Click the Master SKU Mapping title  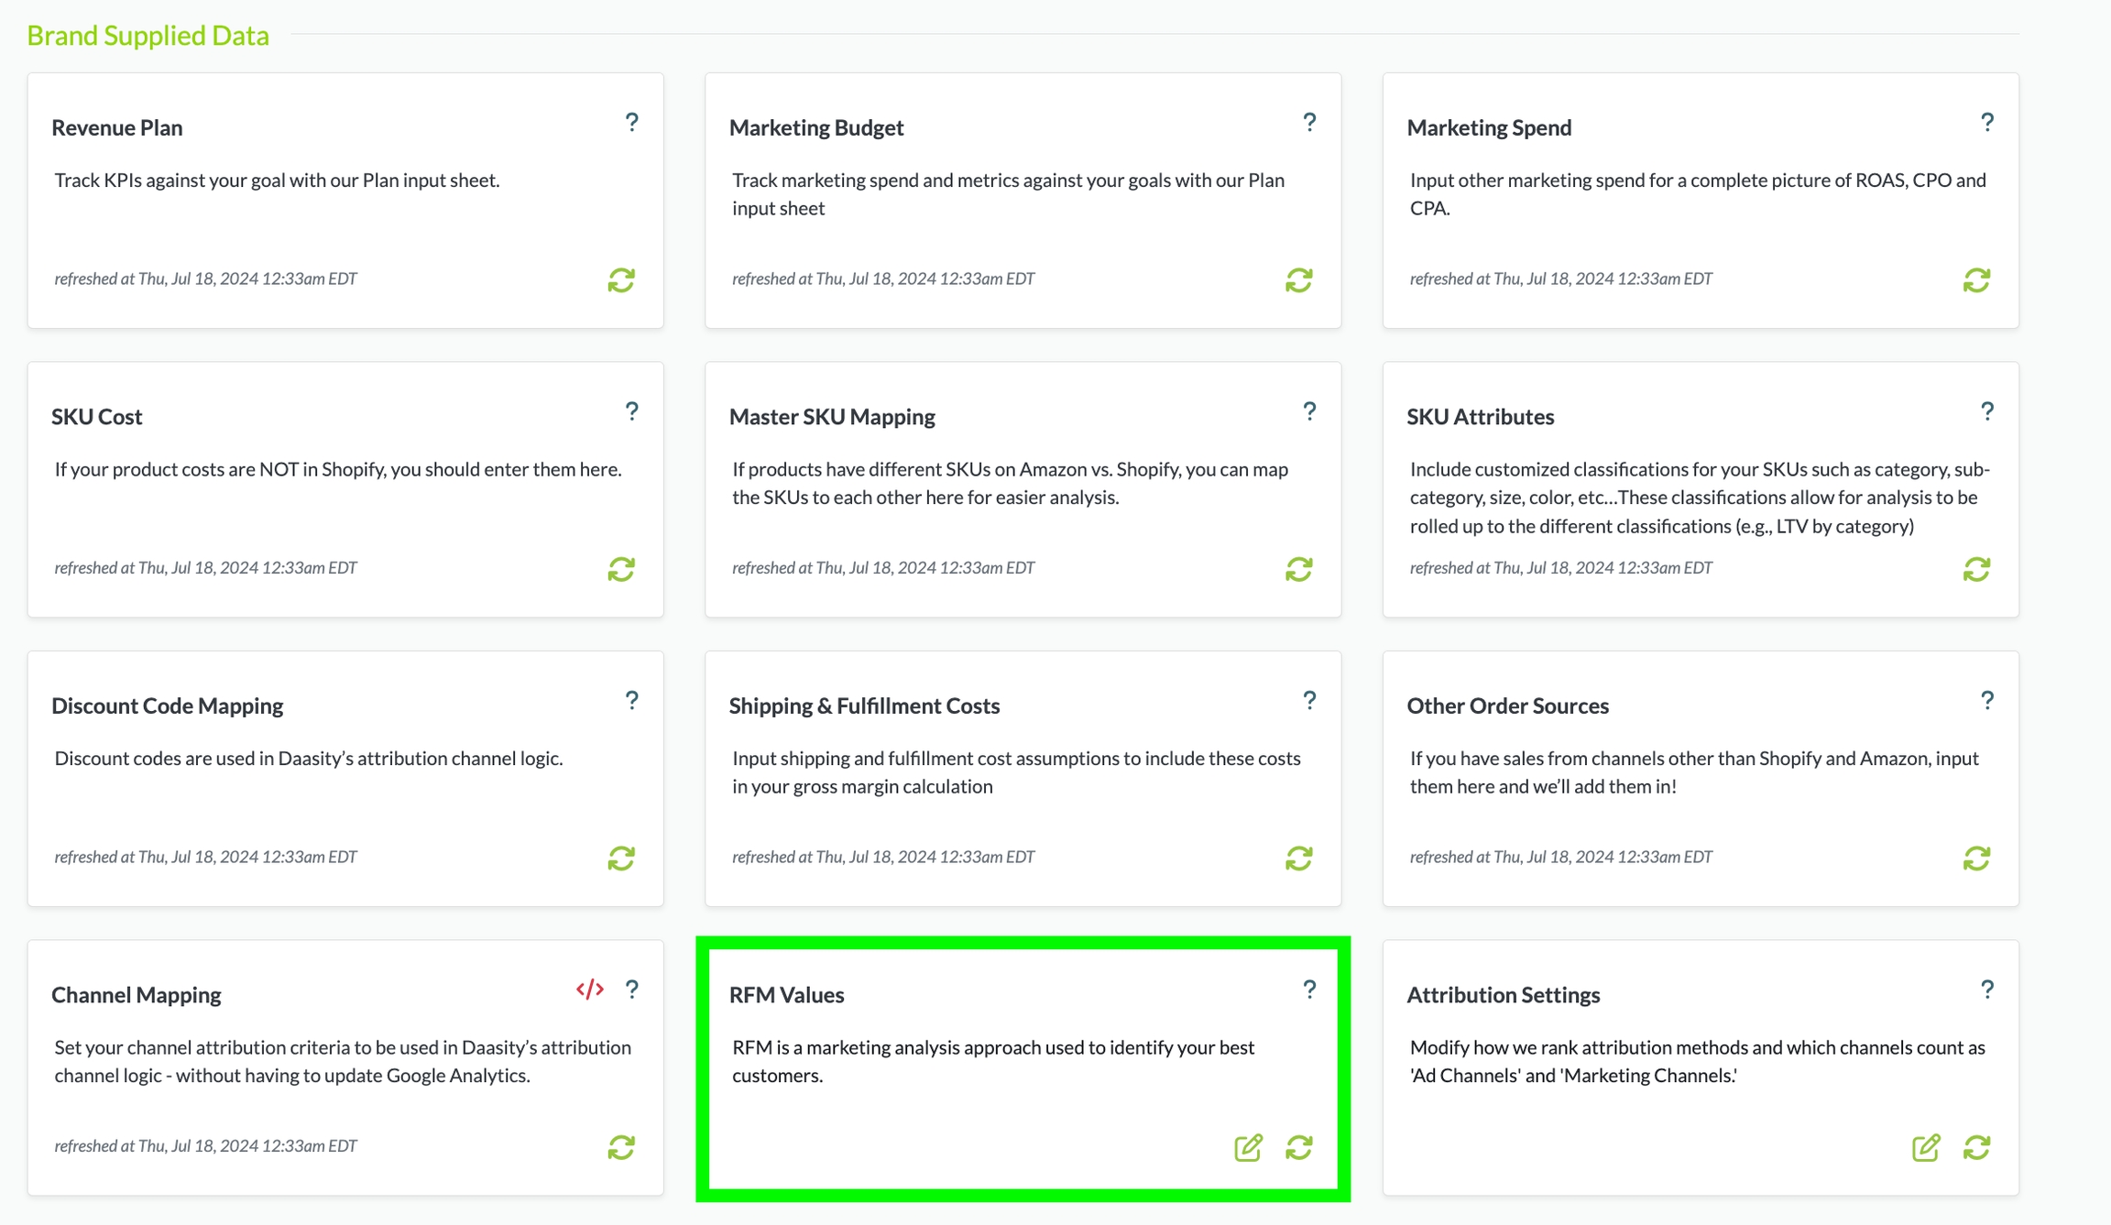pyautogui.click(x=832, y=417)
